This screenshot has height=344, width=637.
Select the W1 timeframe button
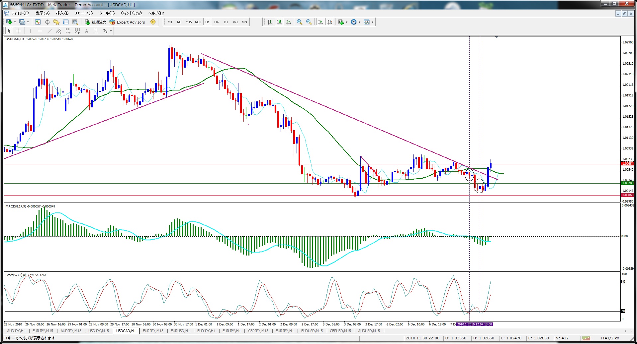coord(235,22)
